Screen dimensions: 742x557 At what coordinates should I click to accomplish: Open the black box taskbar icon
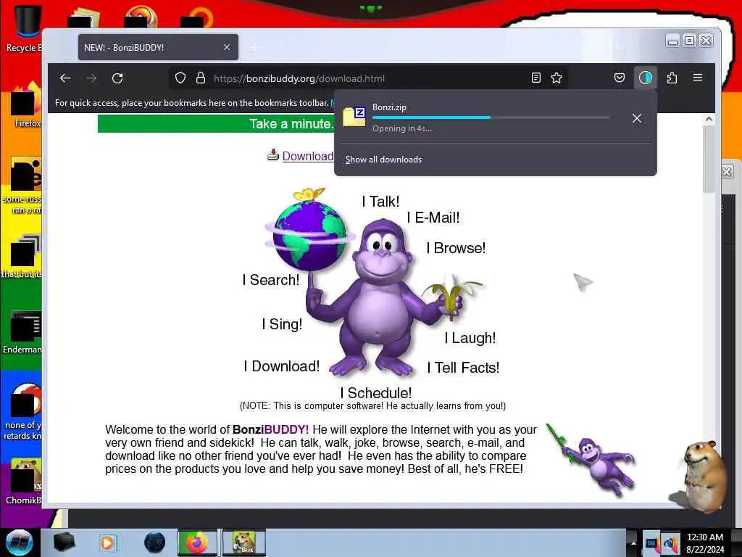point(64,542)
